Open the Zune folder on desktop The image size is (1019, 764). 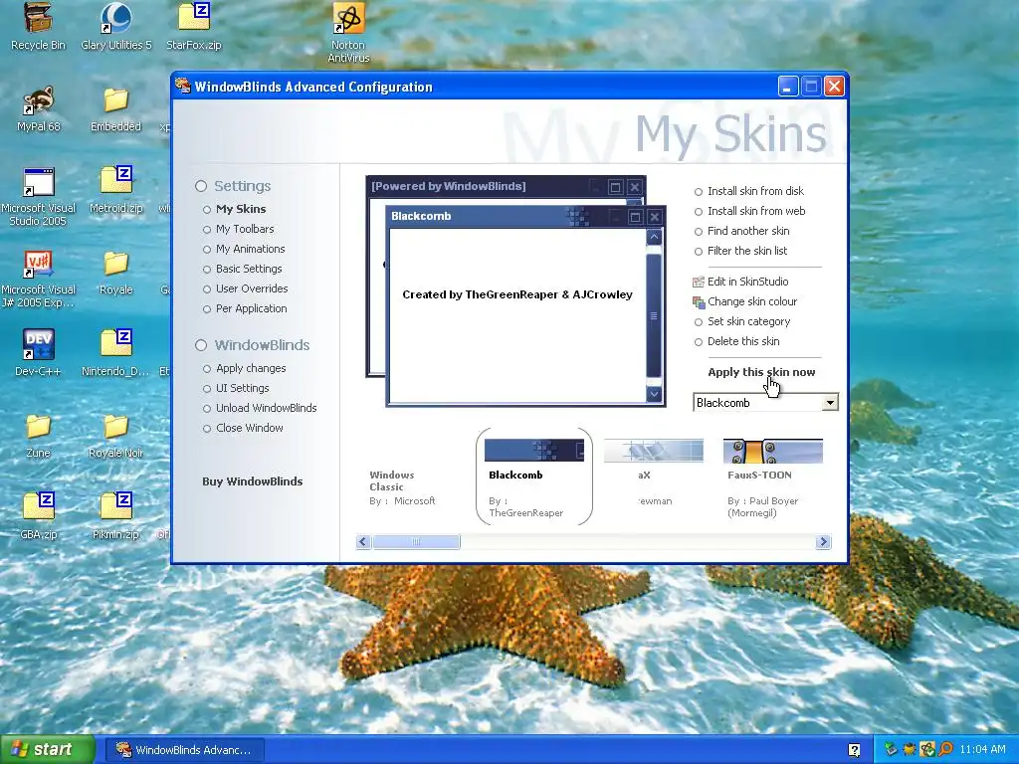coord(39,434)
